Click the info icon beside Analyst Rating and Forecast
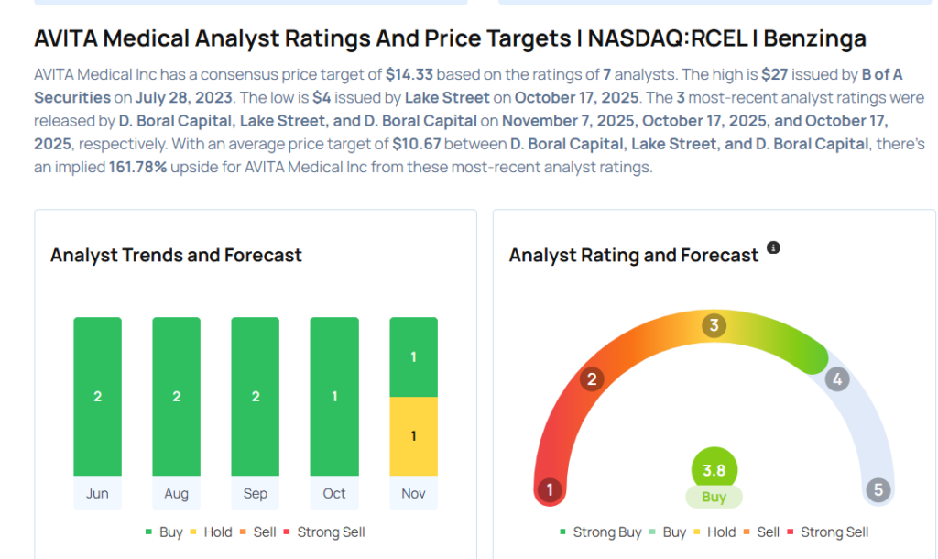 (773, 248)
